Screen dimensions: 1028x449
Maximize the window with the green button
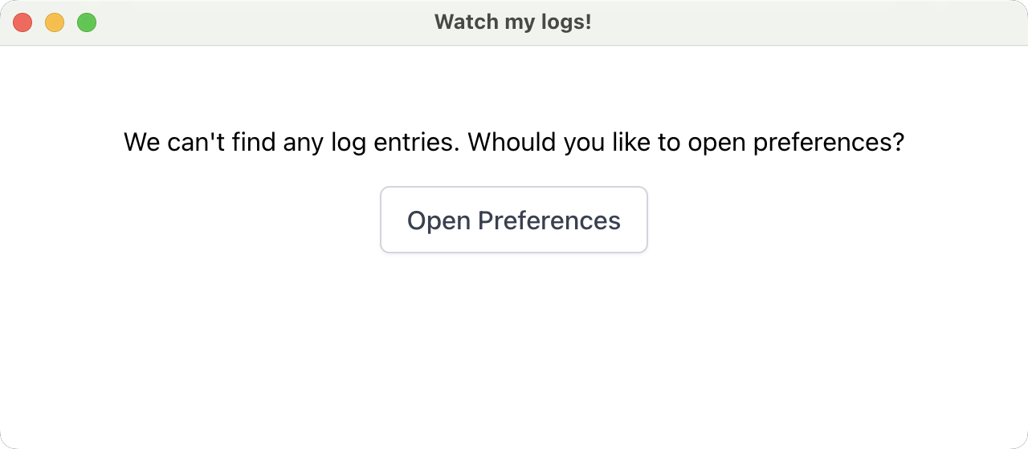coord(87,22)
